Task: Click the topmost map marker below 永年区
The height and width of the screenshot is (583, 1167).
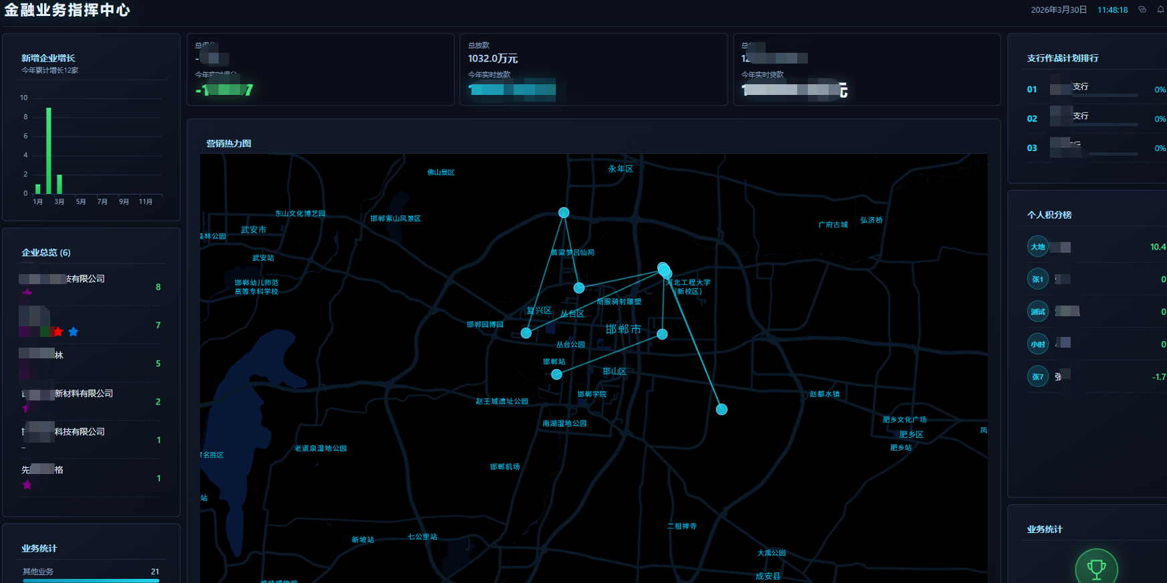Action: pyautogui.click(x=564, y=213)
